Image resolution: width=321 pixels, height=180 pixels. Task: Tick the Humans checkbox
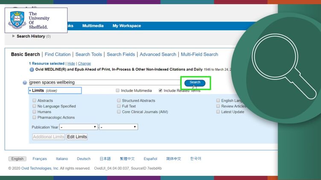(x=34, y=111)
